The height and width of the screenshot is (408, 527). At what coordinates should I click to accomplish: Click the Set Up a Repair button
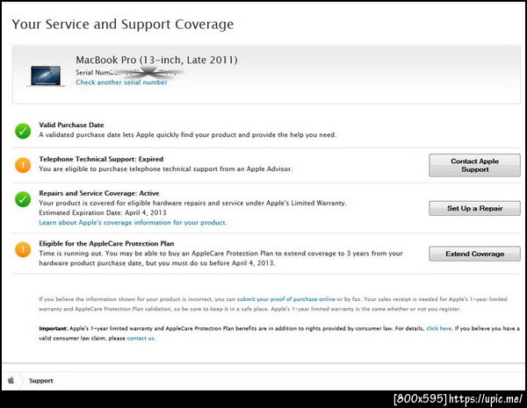tap(474, 208)
